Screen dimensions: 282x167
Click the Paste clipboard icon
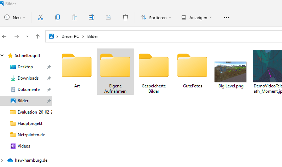click(75, 17)
